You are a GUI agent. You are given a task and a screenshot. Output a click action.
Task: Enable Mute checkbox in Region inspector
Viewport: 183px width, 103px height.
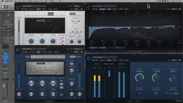coord(11,14)
